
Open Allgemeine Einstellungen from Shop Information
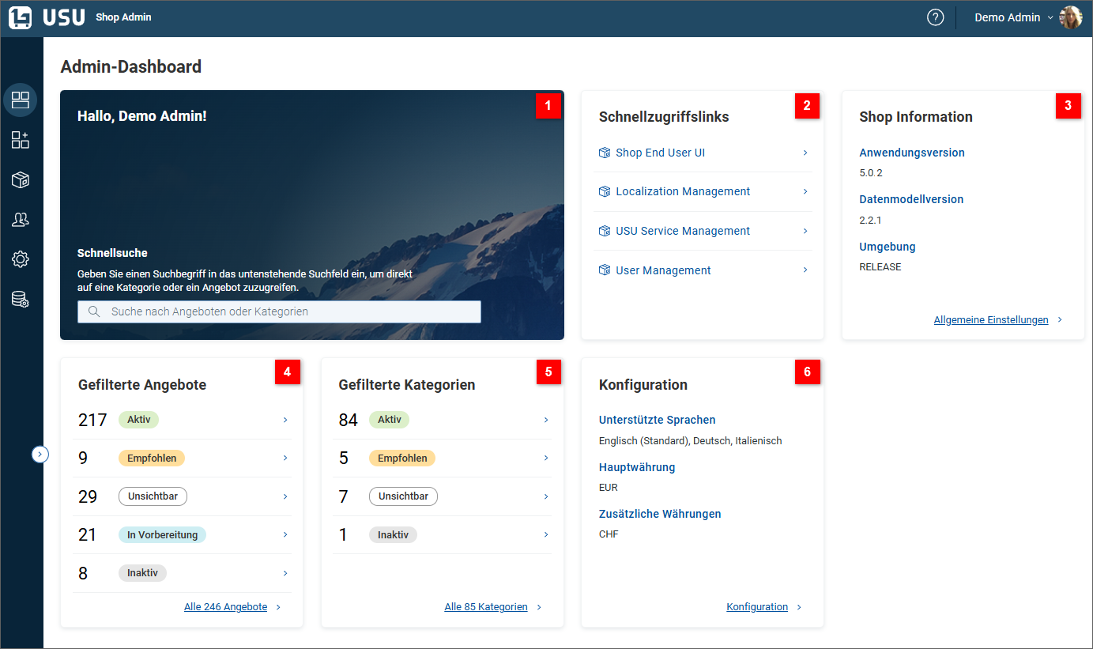coord(991,319)
